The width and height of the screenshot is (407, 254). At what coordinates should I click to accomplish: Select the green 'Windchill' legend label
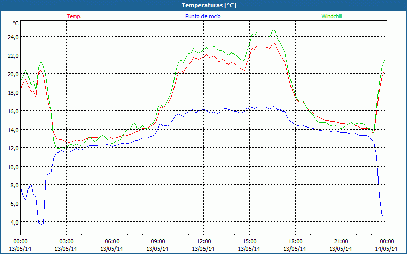(x=332, y=16)
